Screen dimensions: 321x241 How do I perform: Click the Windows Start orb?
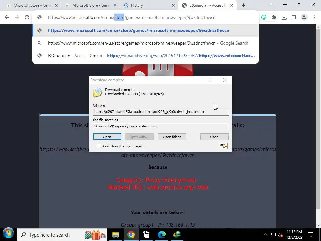(x=8, y=233)
